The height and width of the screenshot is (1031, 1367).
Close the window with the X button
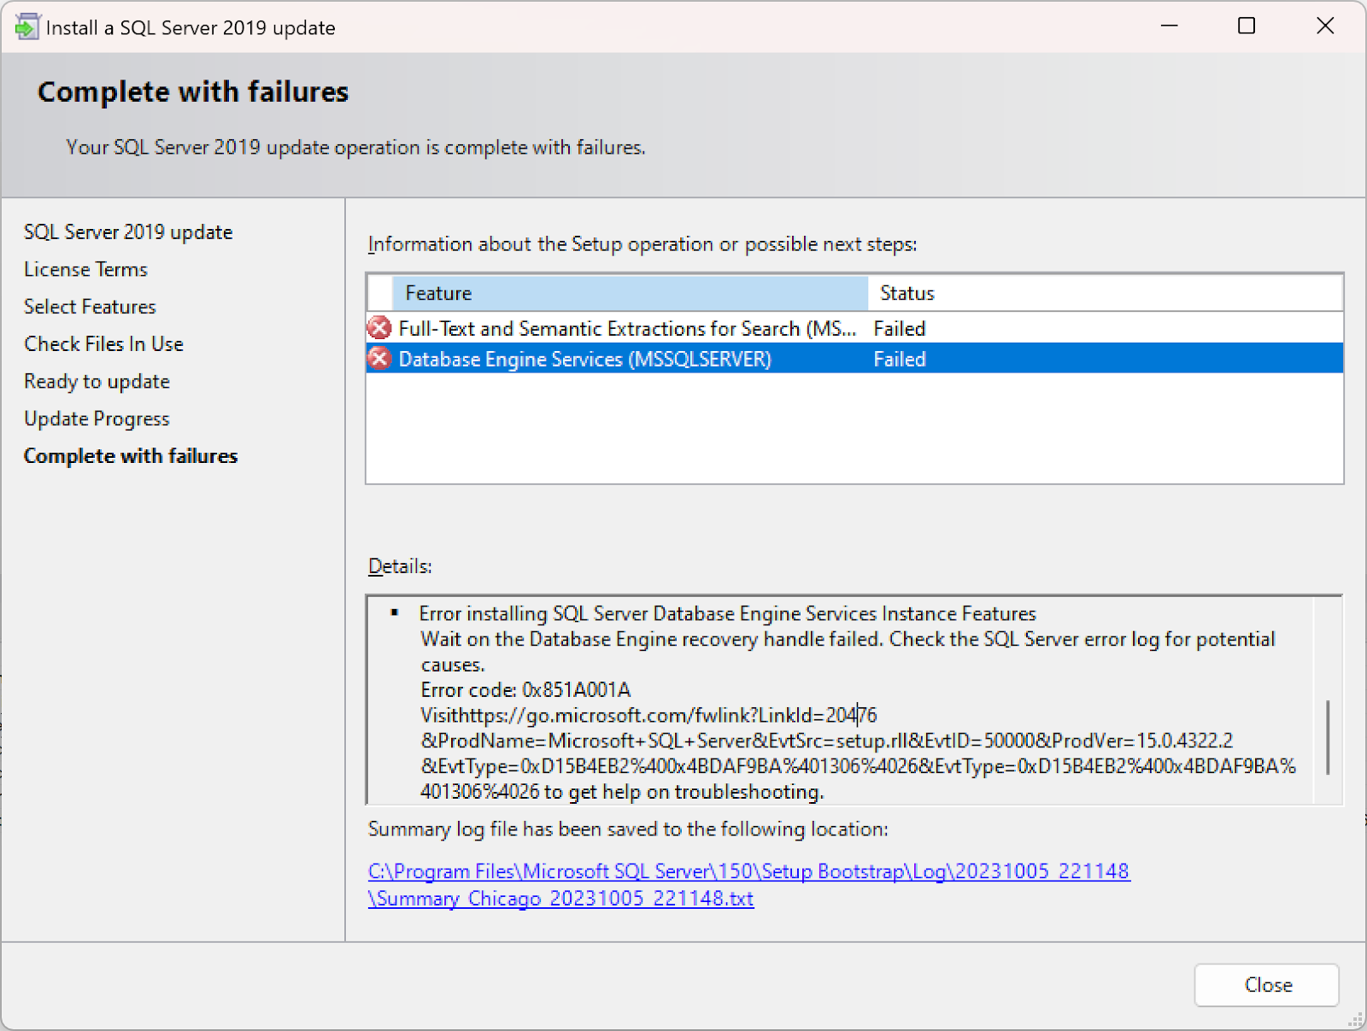tap(1325, 26)
